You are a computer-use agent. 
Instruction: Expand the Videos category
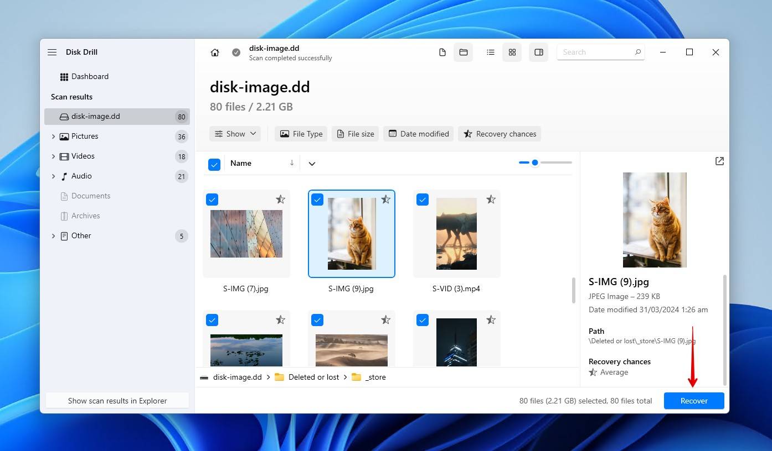(53, 156)
